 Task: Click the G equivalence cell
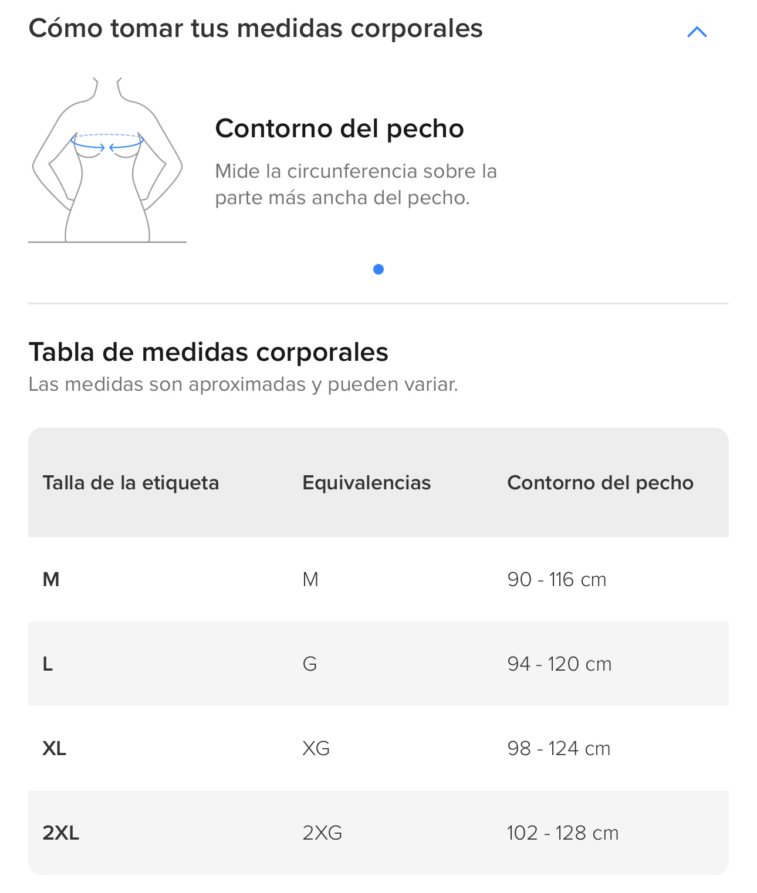coord(310,664)
